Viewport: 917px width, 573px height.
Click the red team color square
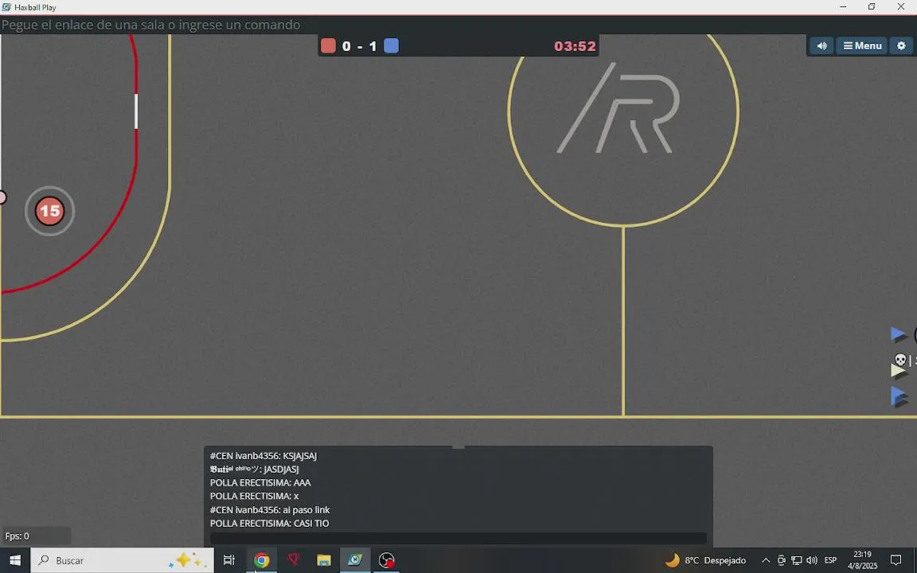coord(328,45)
